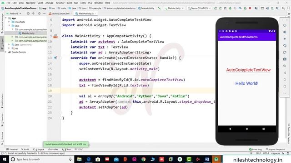This screenshot has height=163, width=291.
Task: Open the File menu
Action: coord(8,3)
